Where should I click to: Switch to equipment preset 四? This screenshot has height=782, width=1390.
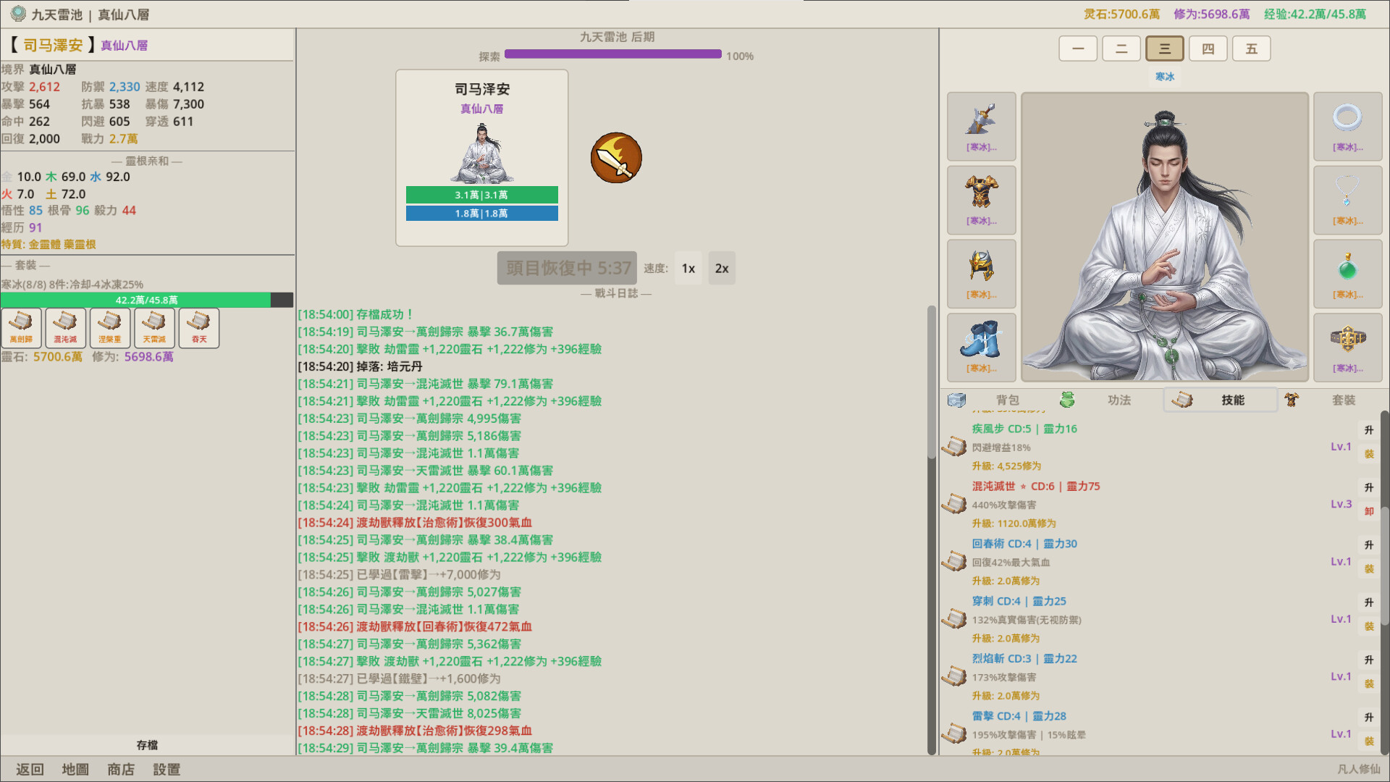coord(1208,49)
